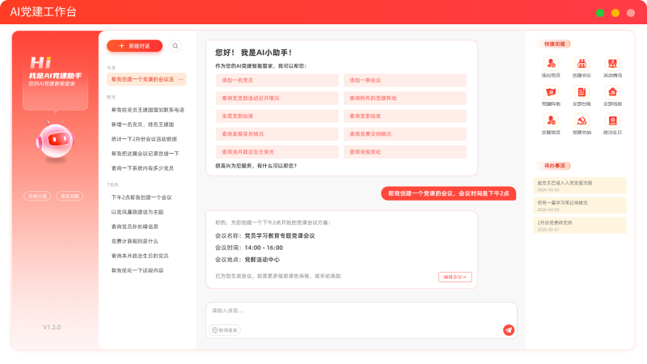647x364 pixels.
Task: Open the 支部信息 house icon
Action: (x=612, y=92)
